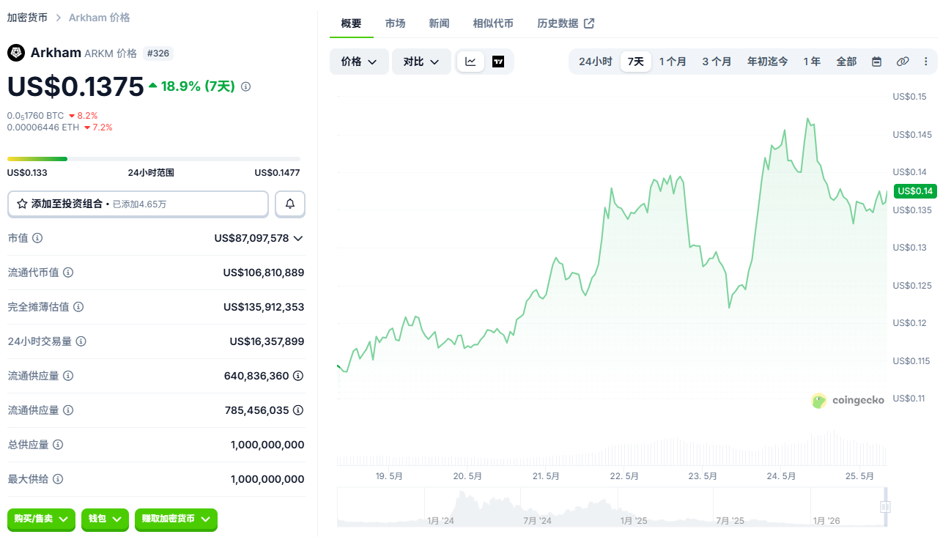Click star icon in 添加至投资组合
The height and width of the screenshot is (537, 951).
pos(22,204)
